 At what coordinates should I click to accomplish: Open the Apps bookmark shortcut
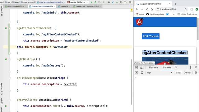coord(140,14)
